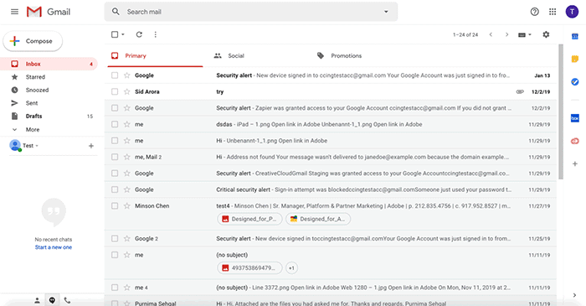
Task: Open the Designed_for_P... attachment chip
Action: 249,219
